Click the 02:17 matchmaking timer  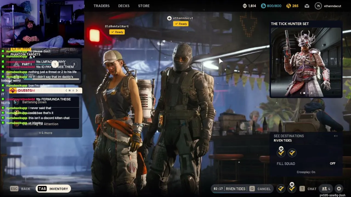pos(218,189)
